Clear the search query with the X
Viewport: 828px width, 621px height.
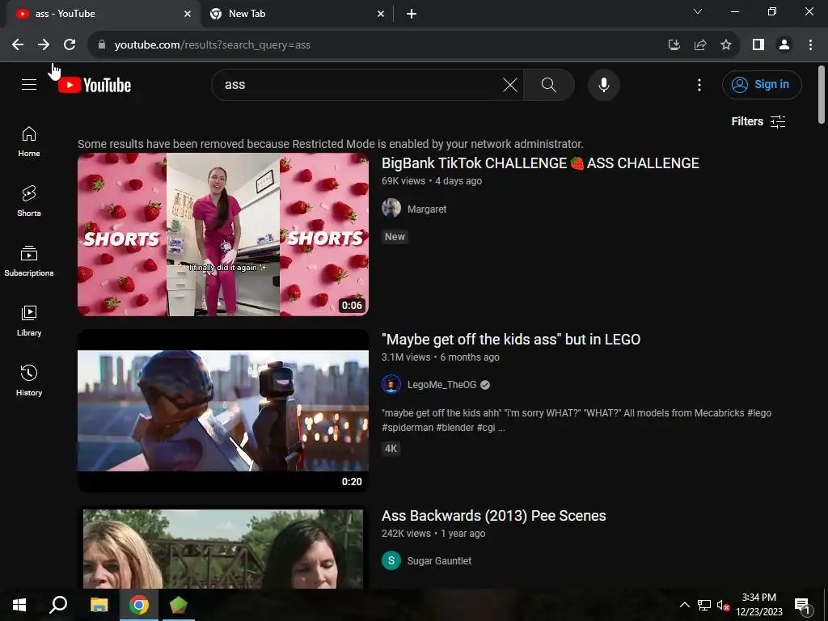(509, 84)
